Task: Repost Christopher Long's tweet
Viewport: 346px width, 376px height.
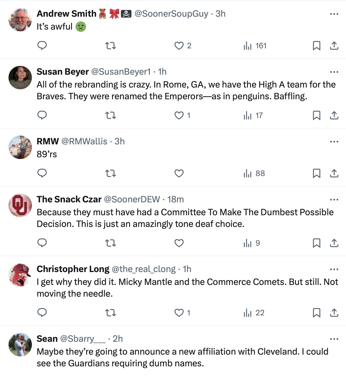Action: click(110, 313)
